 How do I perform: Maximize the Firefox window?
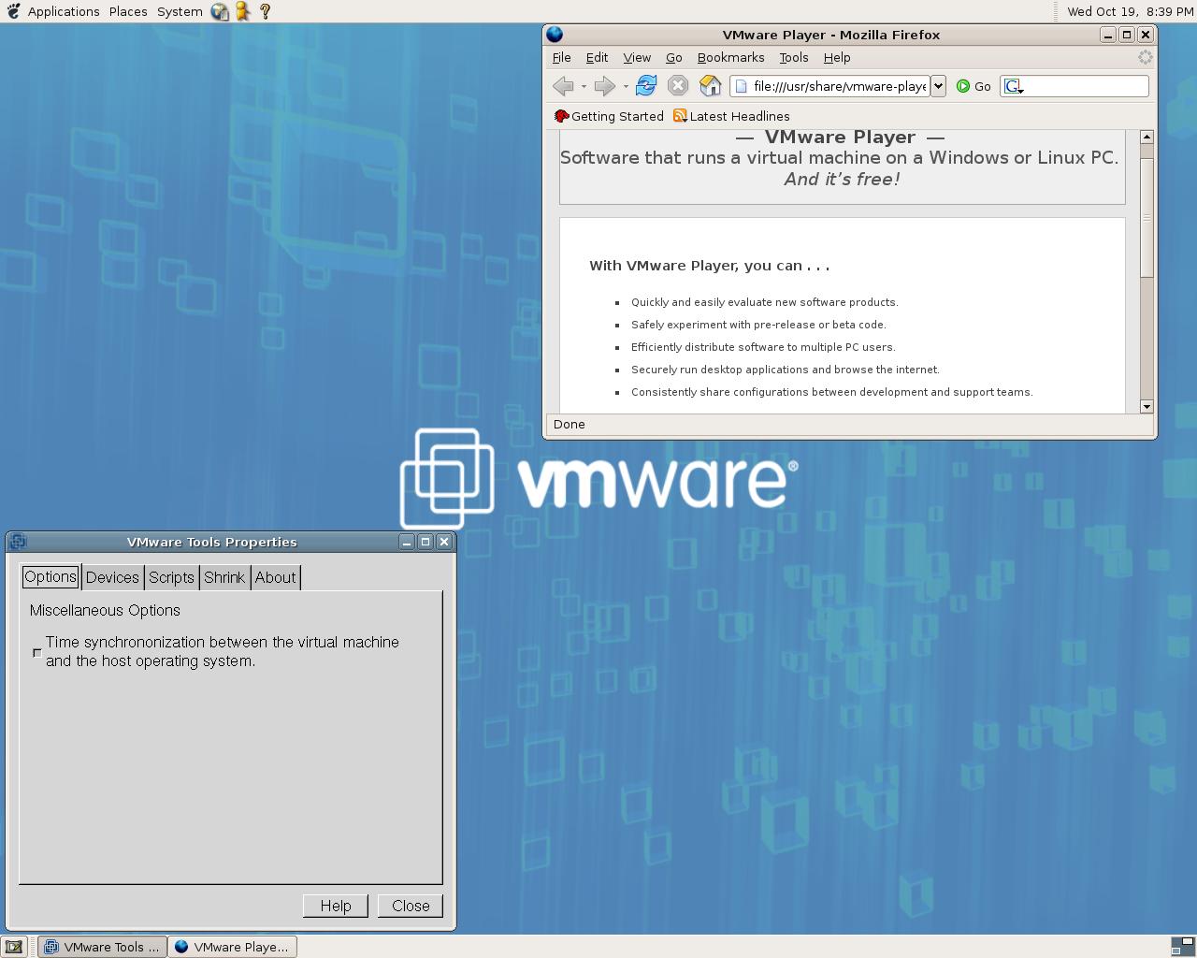point(1127,35)
